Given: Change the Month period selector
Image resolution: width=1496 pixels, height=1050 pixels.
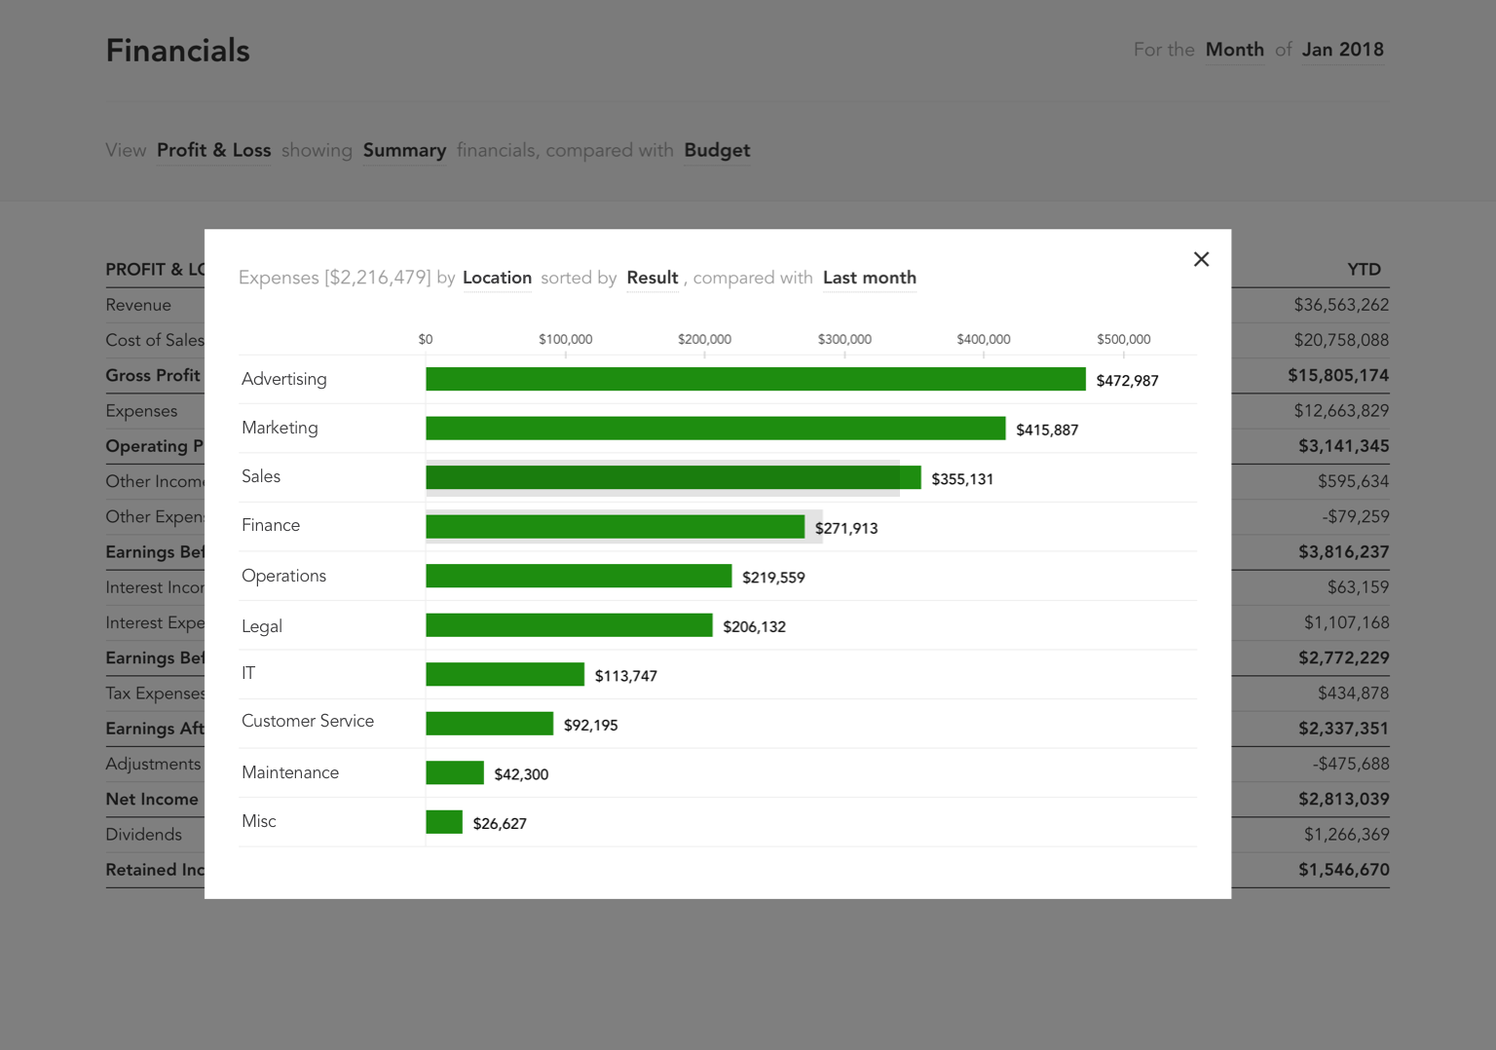Looking at the screenshot, I should pyautogui.click(x=1234, y=50).
